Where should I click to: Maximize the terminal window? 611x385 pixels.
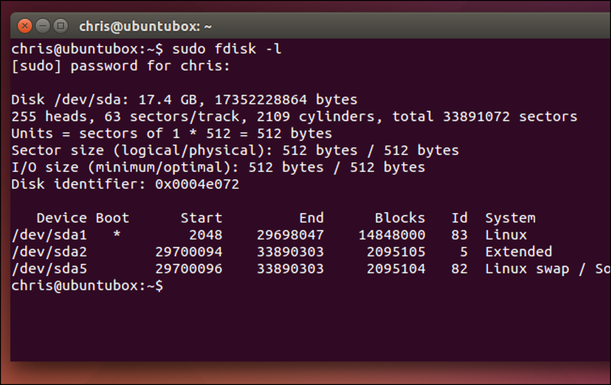[60, 26]
